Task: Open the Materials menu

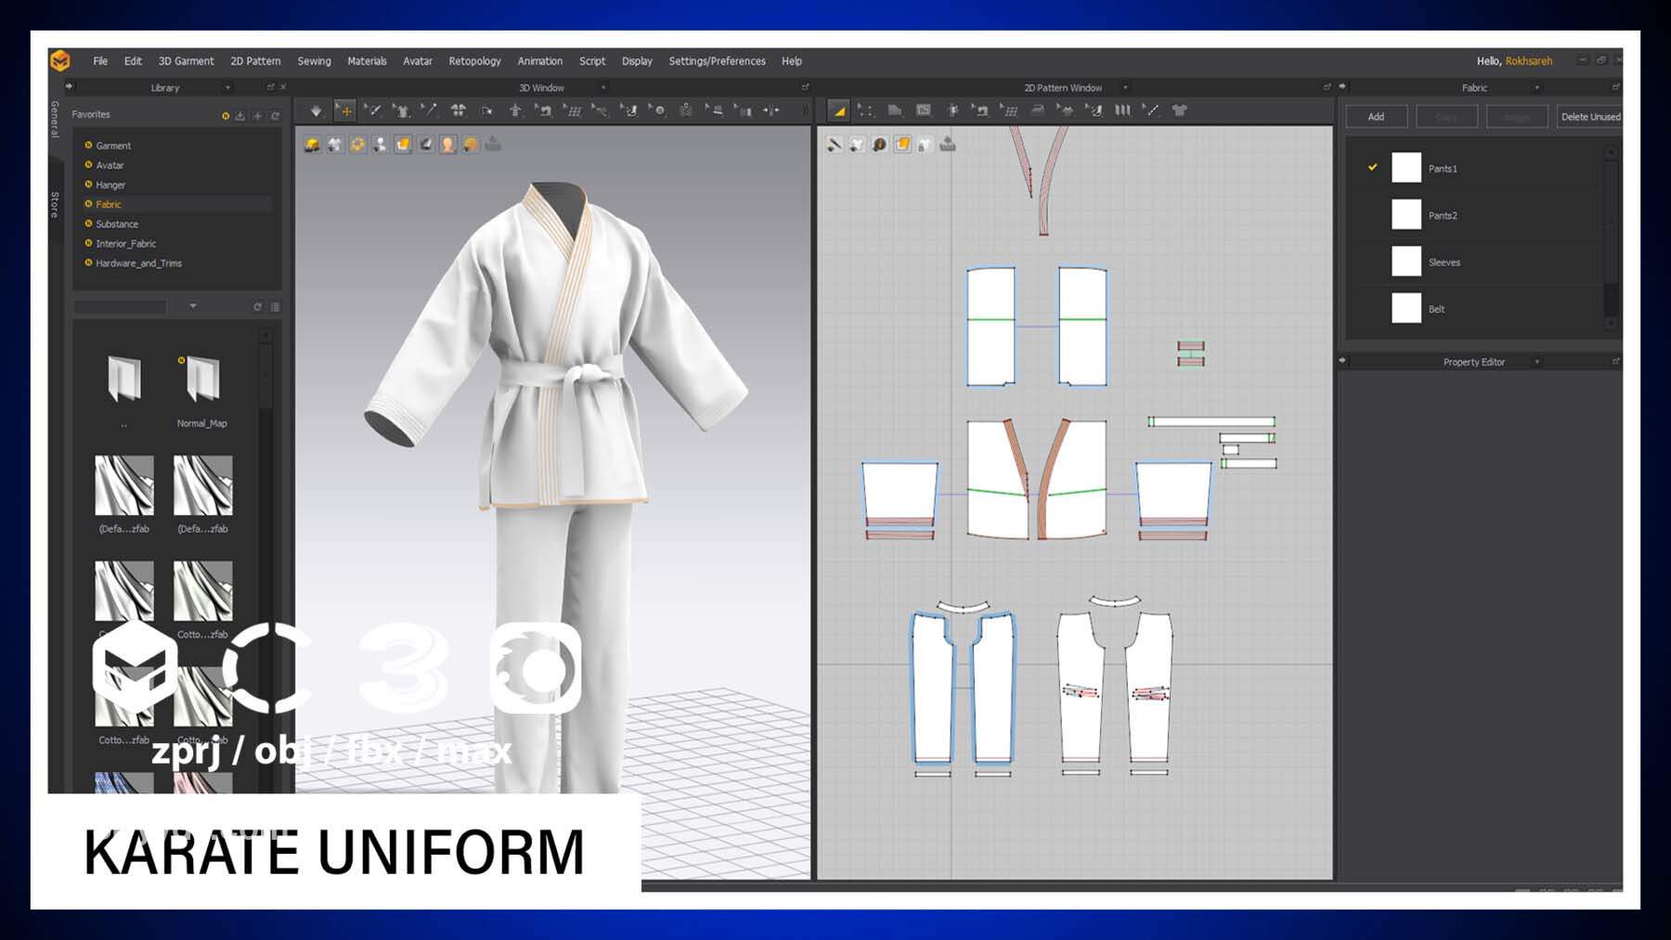Action: [367, 61]
